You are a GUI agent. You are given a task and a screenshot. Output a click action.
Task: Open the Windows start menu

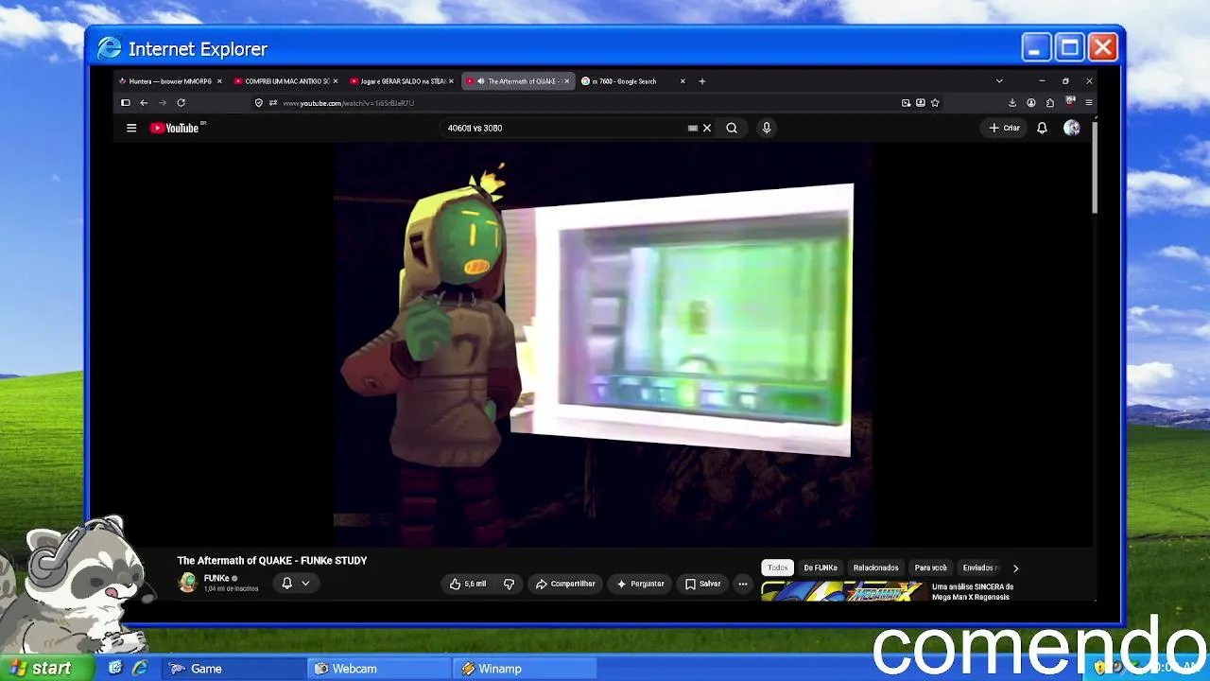[47, 669]
